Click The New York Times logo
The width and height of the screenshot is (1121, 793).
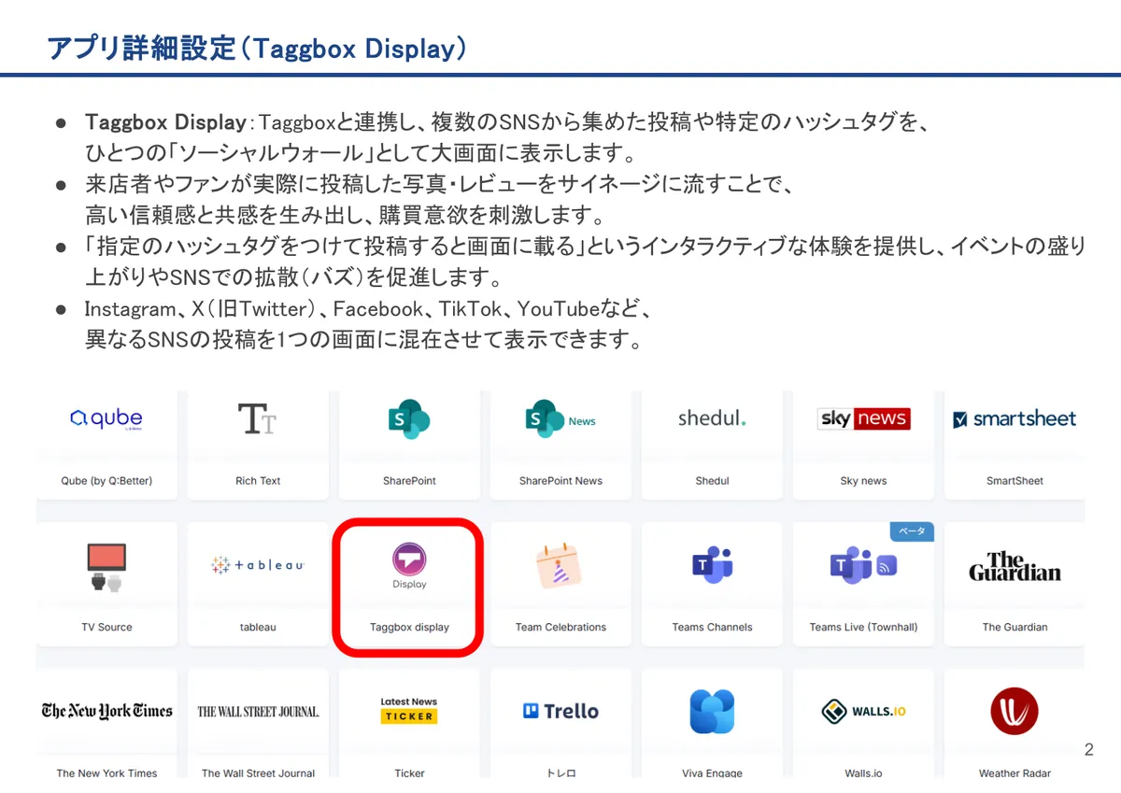(106, 711)
